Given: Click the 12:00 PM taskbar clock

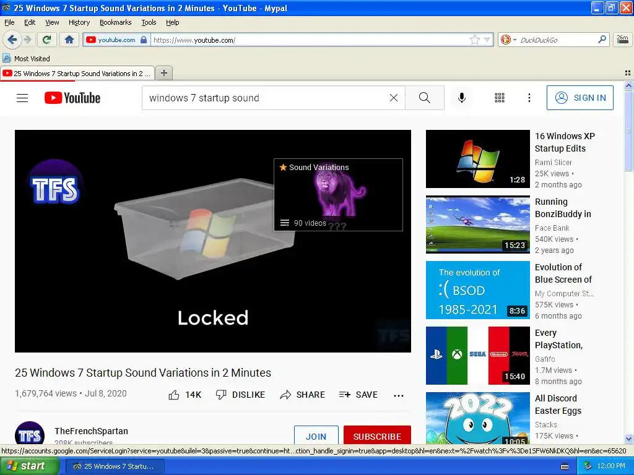Looking at the screenshot, I should pos(611,466).
